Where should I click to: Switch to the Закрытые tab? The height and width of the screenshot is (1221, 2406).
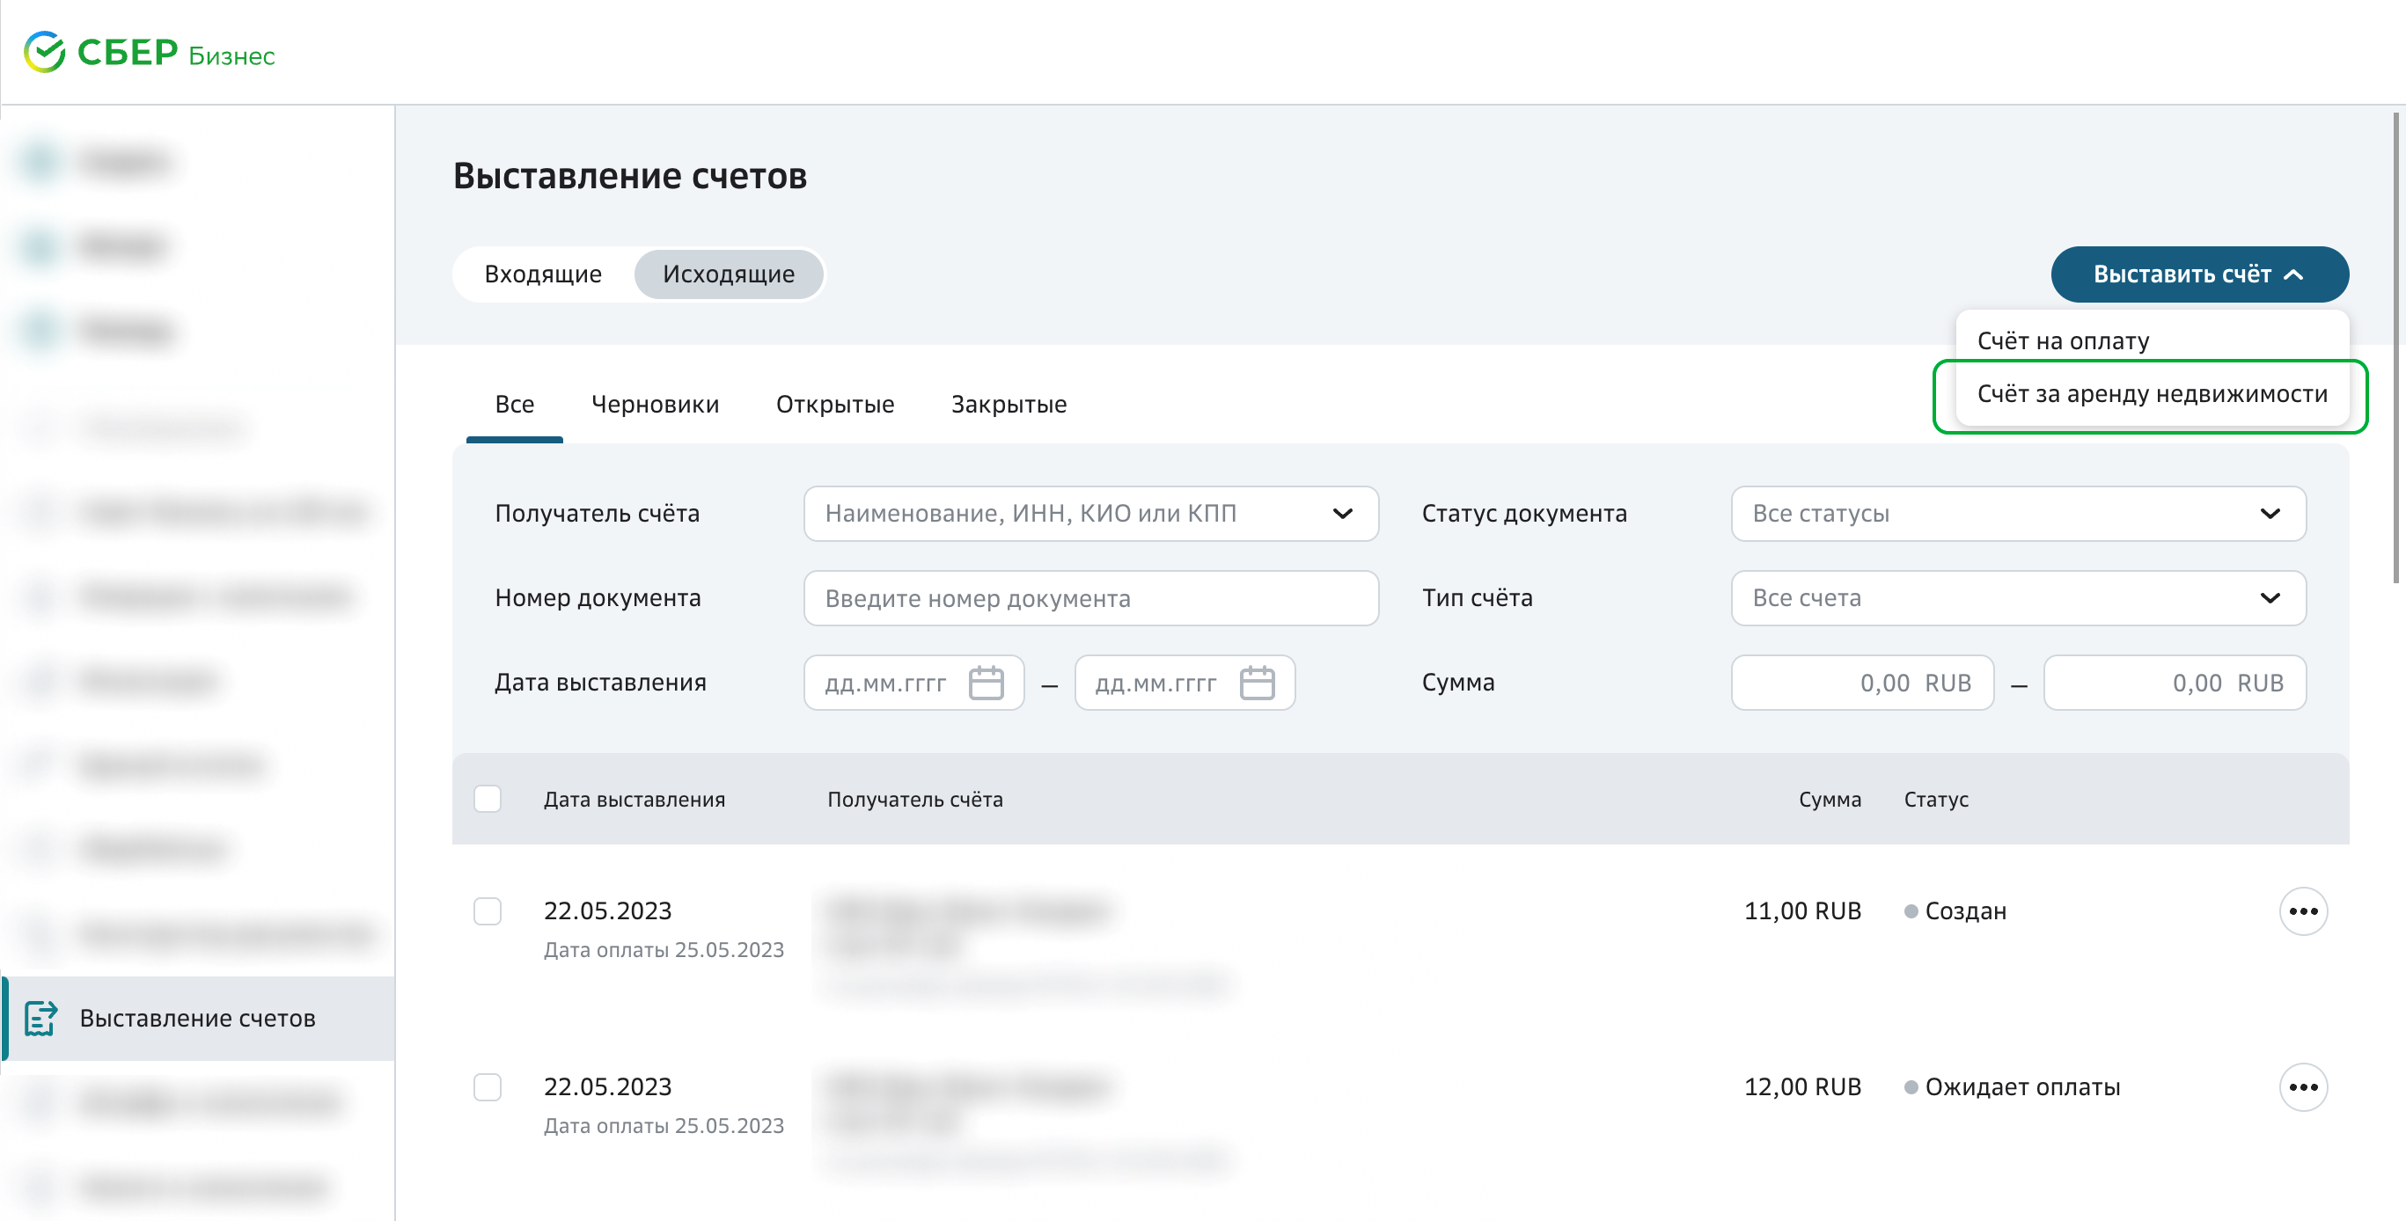1008,404
